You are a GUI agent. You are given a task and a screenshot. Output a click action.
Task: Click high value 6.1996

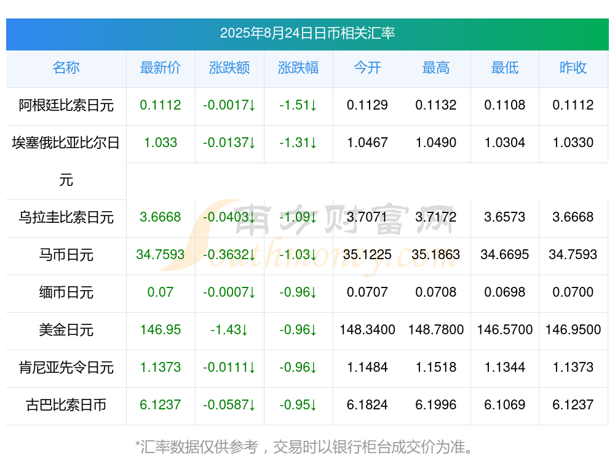(436, 405)
